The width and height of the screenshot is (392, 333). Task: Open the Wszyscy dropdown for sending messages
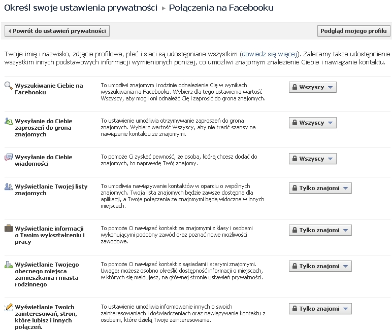pyautogui.click(x=312, y=159)
